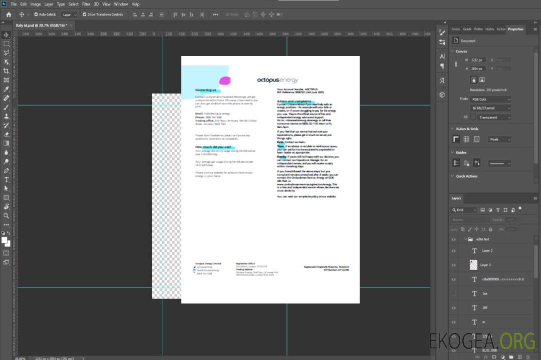The height and width of the screenshot is (360, 541).
Task: Hide Layer 2 with its eye icon
Action: pyautogui.click(x=454, y=250)
